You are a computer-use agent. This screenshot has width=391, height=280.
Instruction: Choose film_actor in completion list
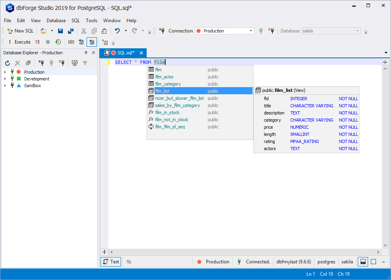pyautogui.click(x=200, y=77)
